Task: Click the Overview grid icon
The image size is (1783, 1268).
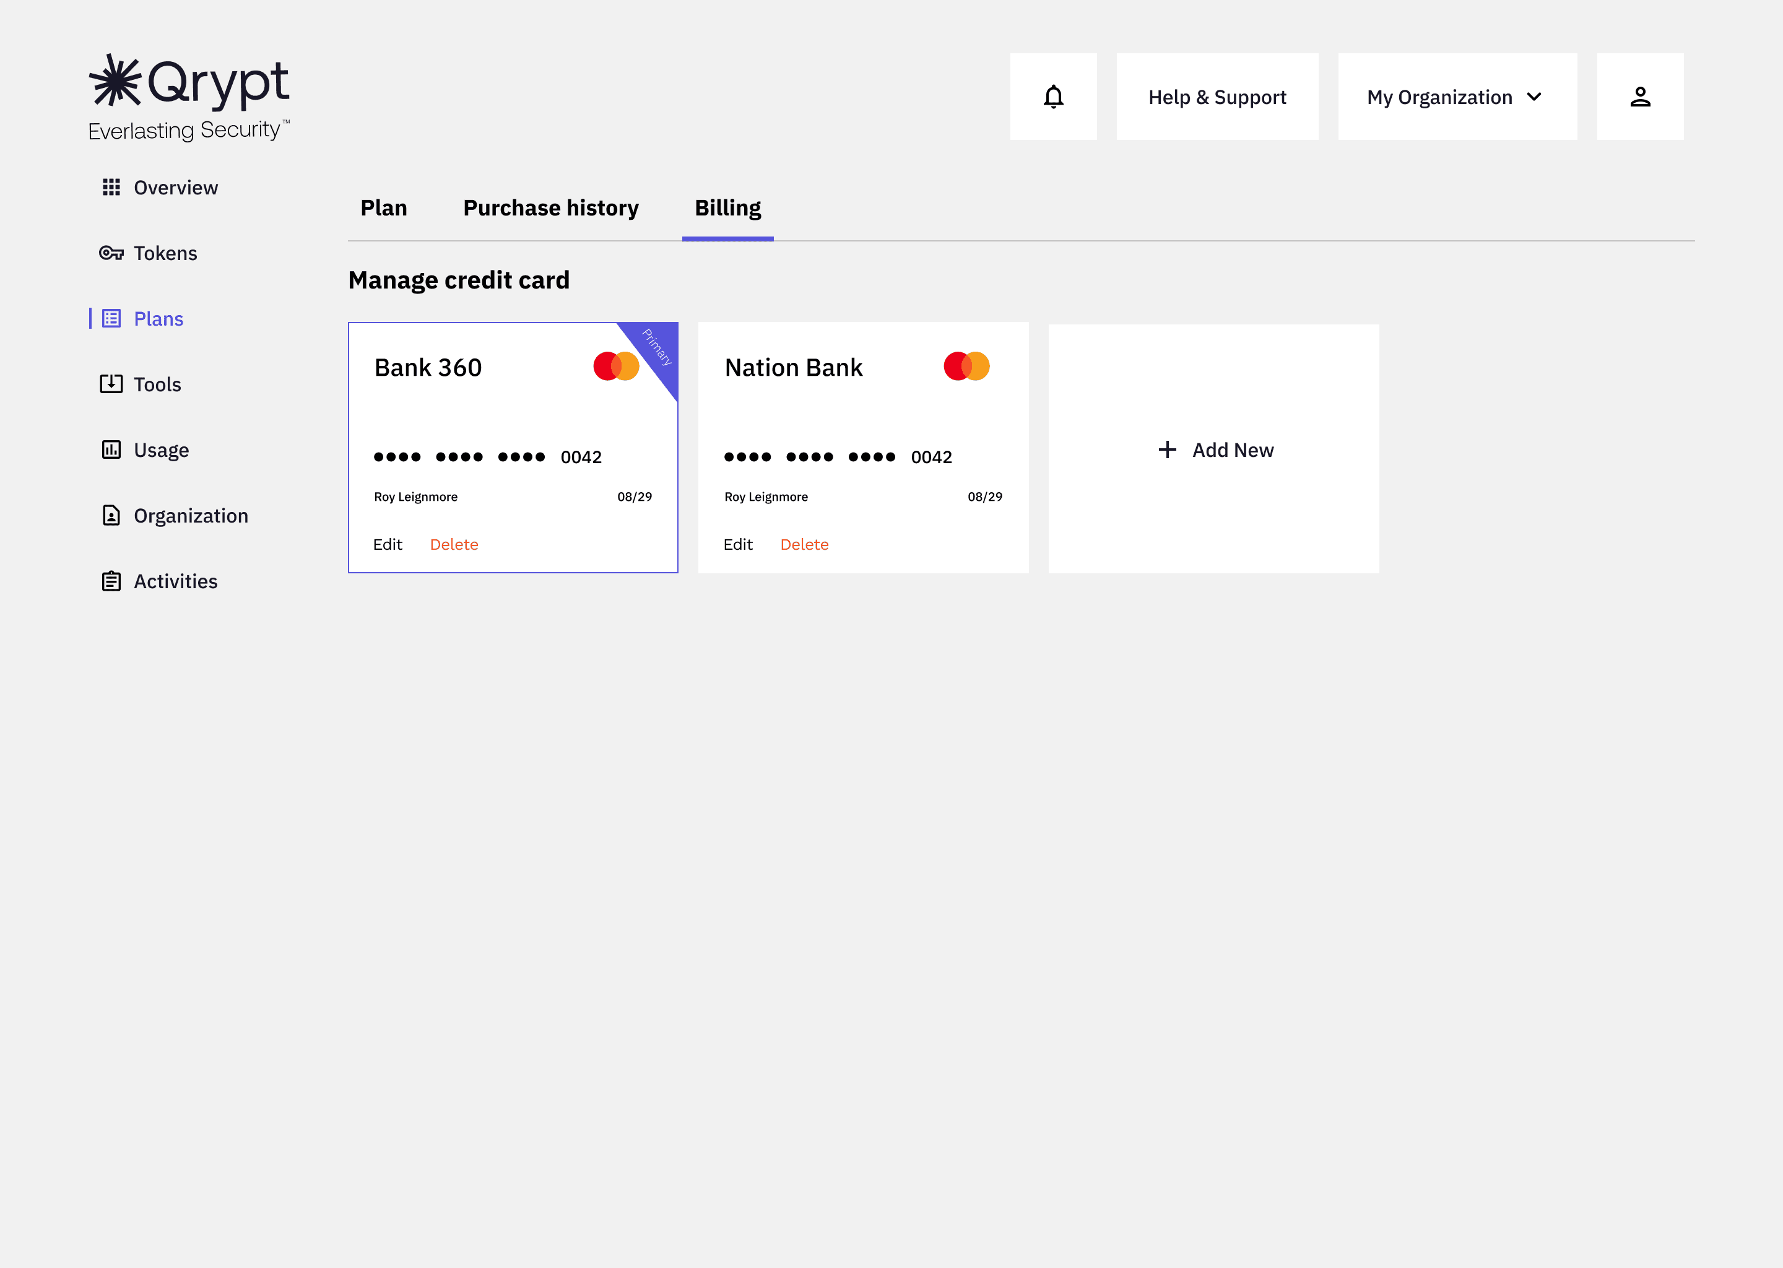Action: tap(111, 188)
